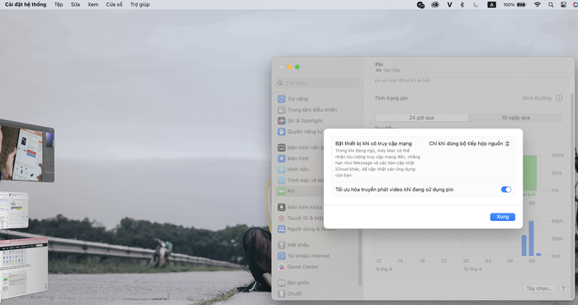Open the Cài đặt hệ thống menu
Screen dimensions: 578x305
pos(26,4)
